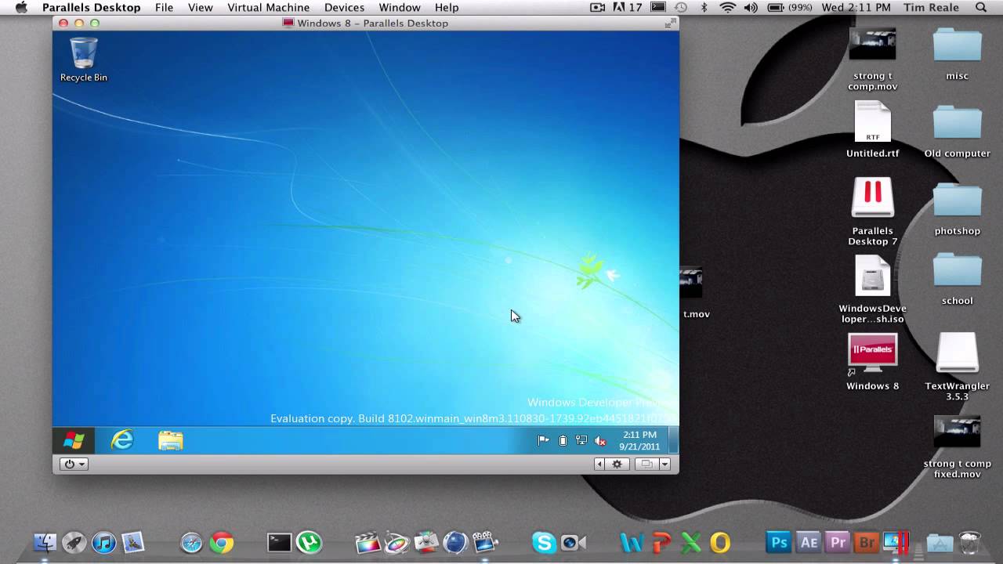The image size is (1003, 564).
Task: Open the File menu
Action: point(164,7)
